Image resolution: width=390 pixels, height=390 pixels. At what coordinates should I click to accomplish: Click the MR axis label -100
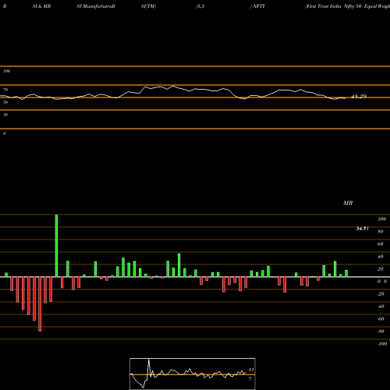point(382,344)
